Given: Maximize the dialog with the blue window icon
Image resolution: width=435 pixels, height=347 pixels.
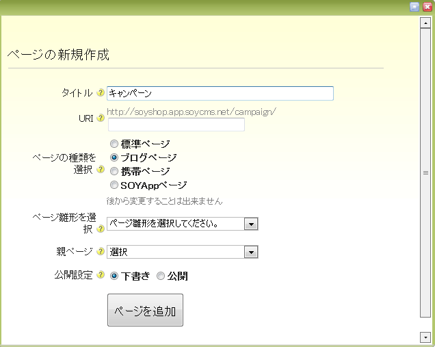Looking at the screenshot, I should coord(414,7).
